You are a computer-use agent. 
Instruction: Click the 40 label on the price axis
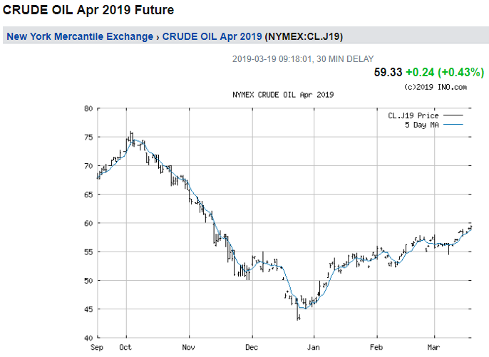tap(88, 338)
